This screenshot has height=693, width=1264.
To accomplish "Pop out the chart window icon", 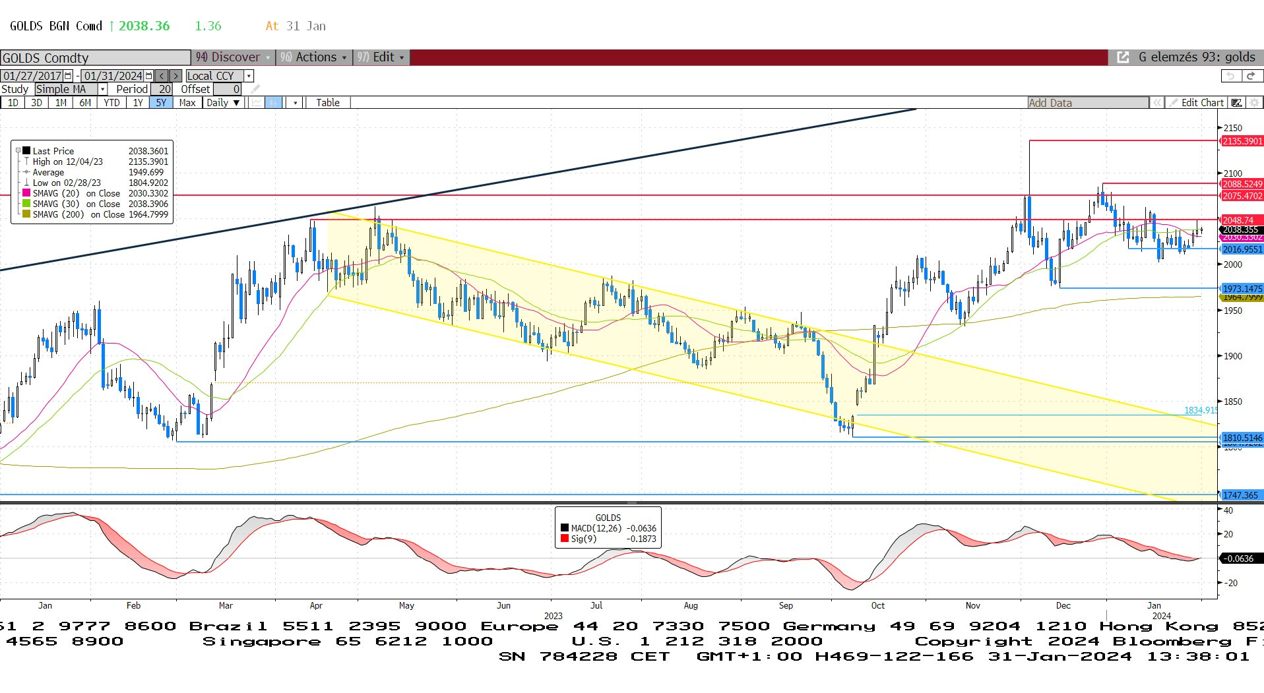I will (x=1123, y=57).
